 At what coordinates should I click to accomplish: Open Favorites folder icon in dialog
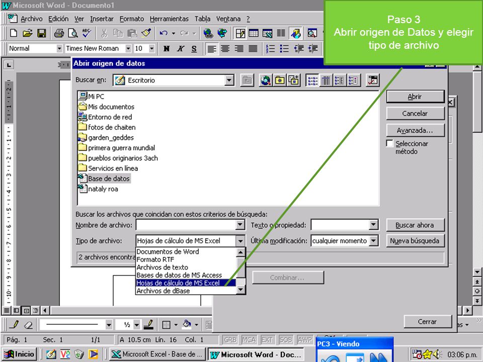pos(280,80)
